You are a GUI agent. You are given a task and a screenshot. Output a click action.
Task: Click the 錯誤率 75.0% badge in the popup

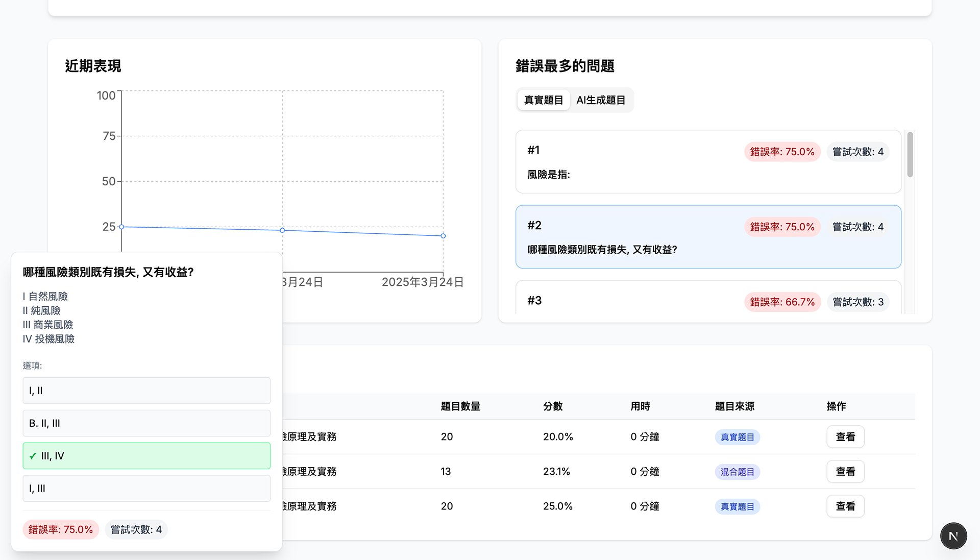61,529
